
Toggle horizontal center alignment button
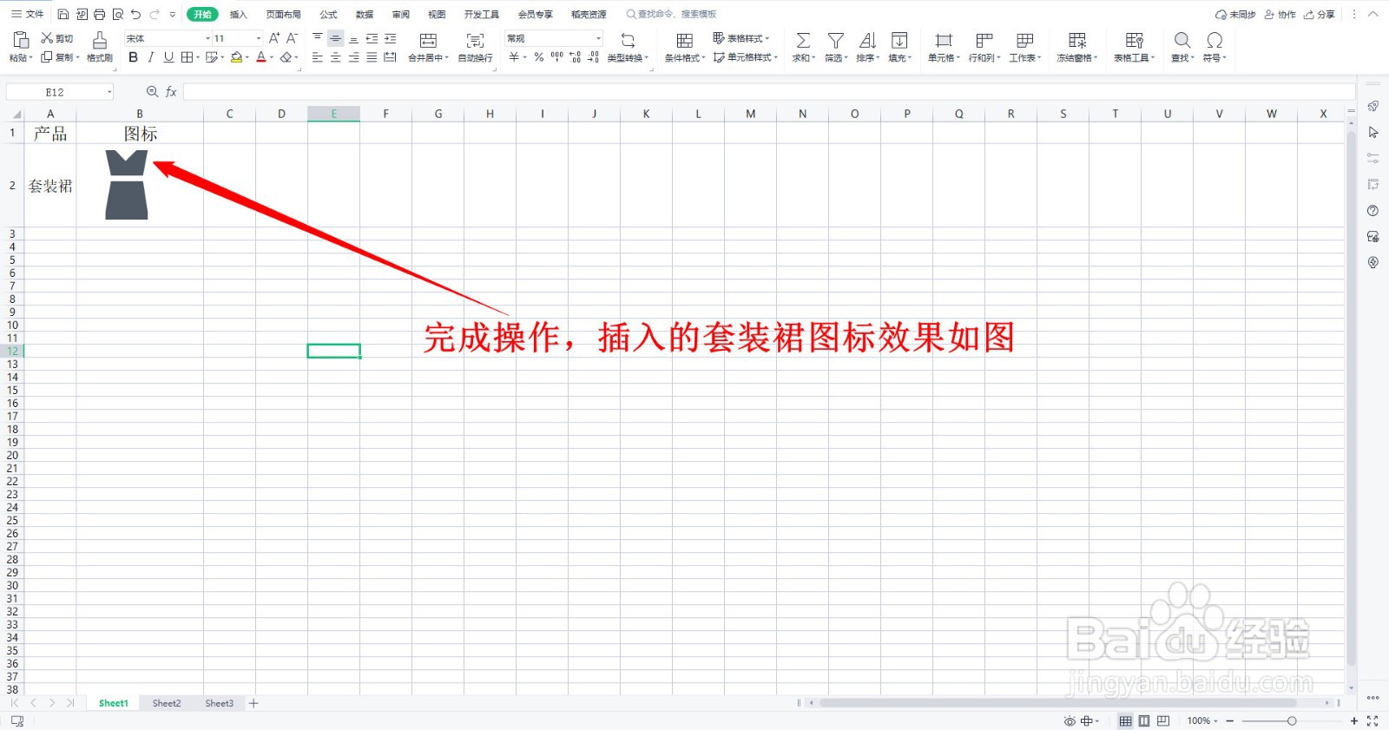pyautogui.click(x=335, y=57)
